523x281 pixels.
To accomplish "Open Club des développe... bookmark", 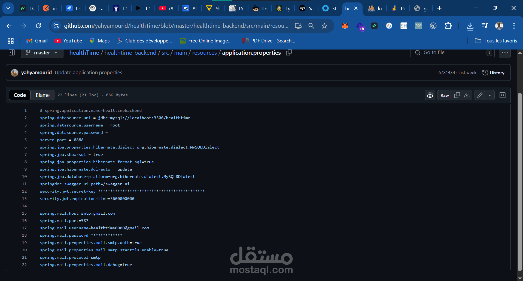I will click(x=144, y=41).
